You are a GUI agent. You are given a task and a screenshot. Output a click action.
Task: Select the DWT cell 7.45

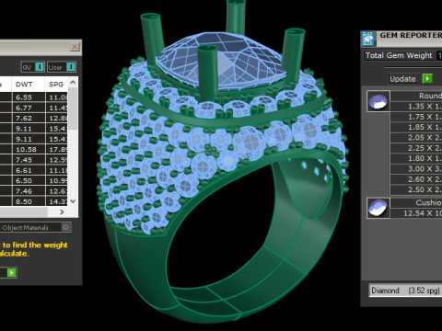[x=29, y=160]
